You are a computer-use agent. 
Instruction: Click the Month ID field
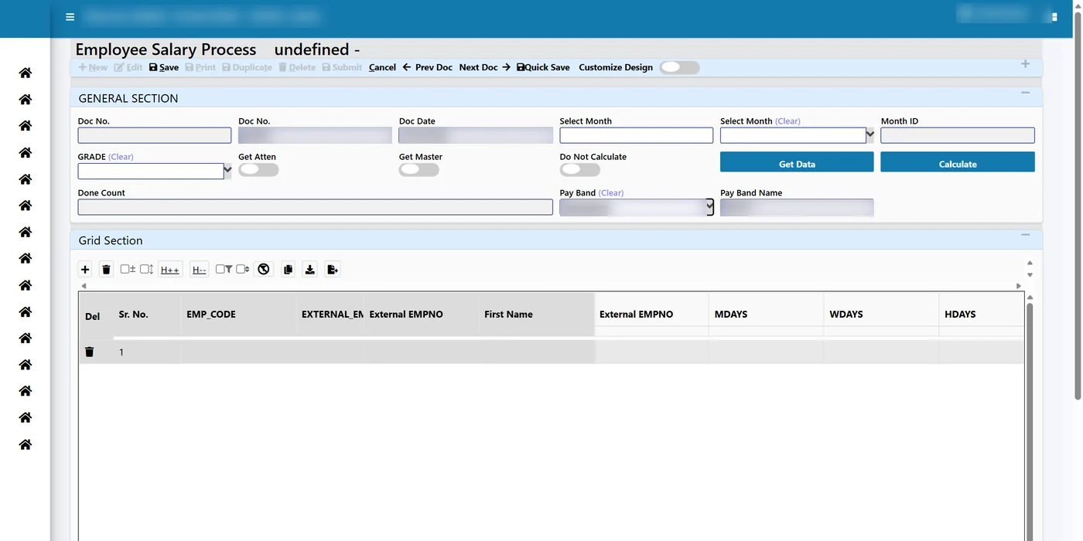tap(958, 135)
